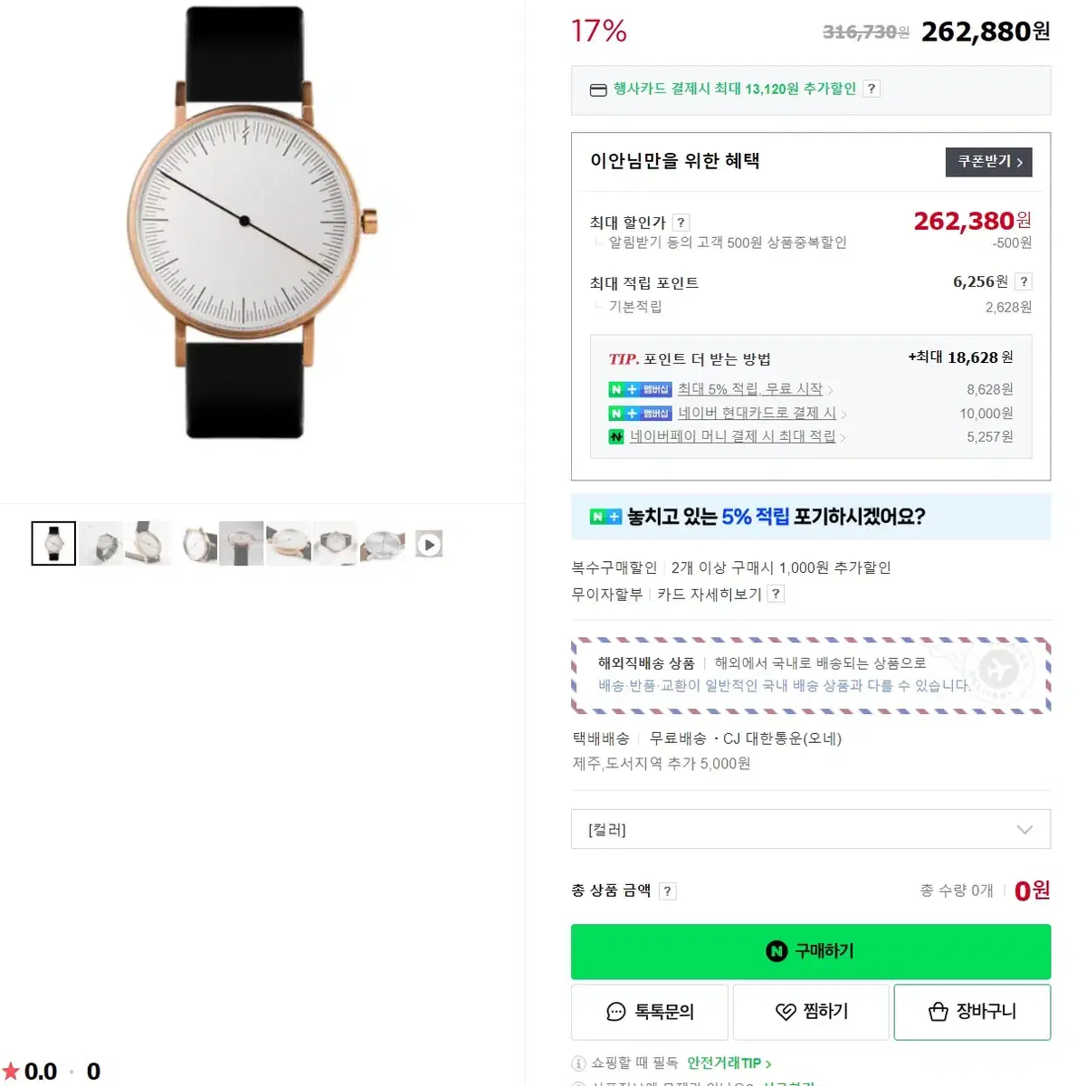Open help icon beside 카드 자세히보기
1086x1086 pixels.
pos(776,594)
